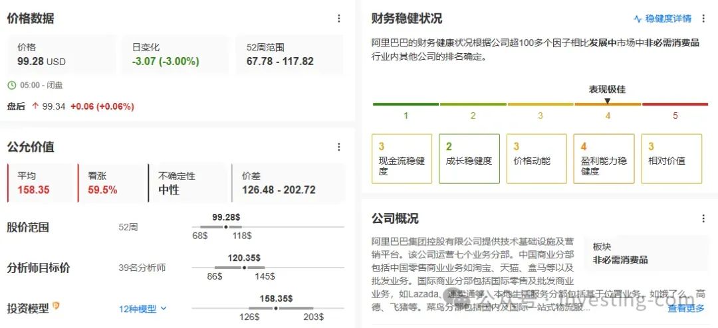The image size is (718, 328).
Task: Click the up arrow beside 盘后 99.34
Action: coord(35,106)
